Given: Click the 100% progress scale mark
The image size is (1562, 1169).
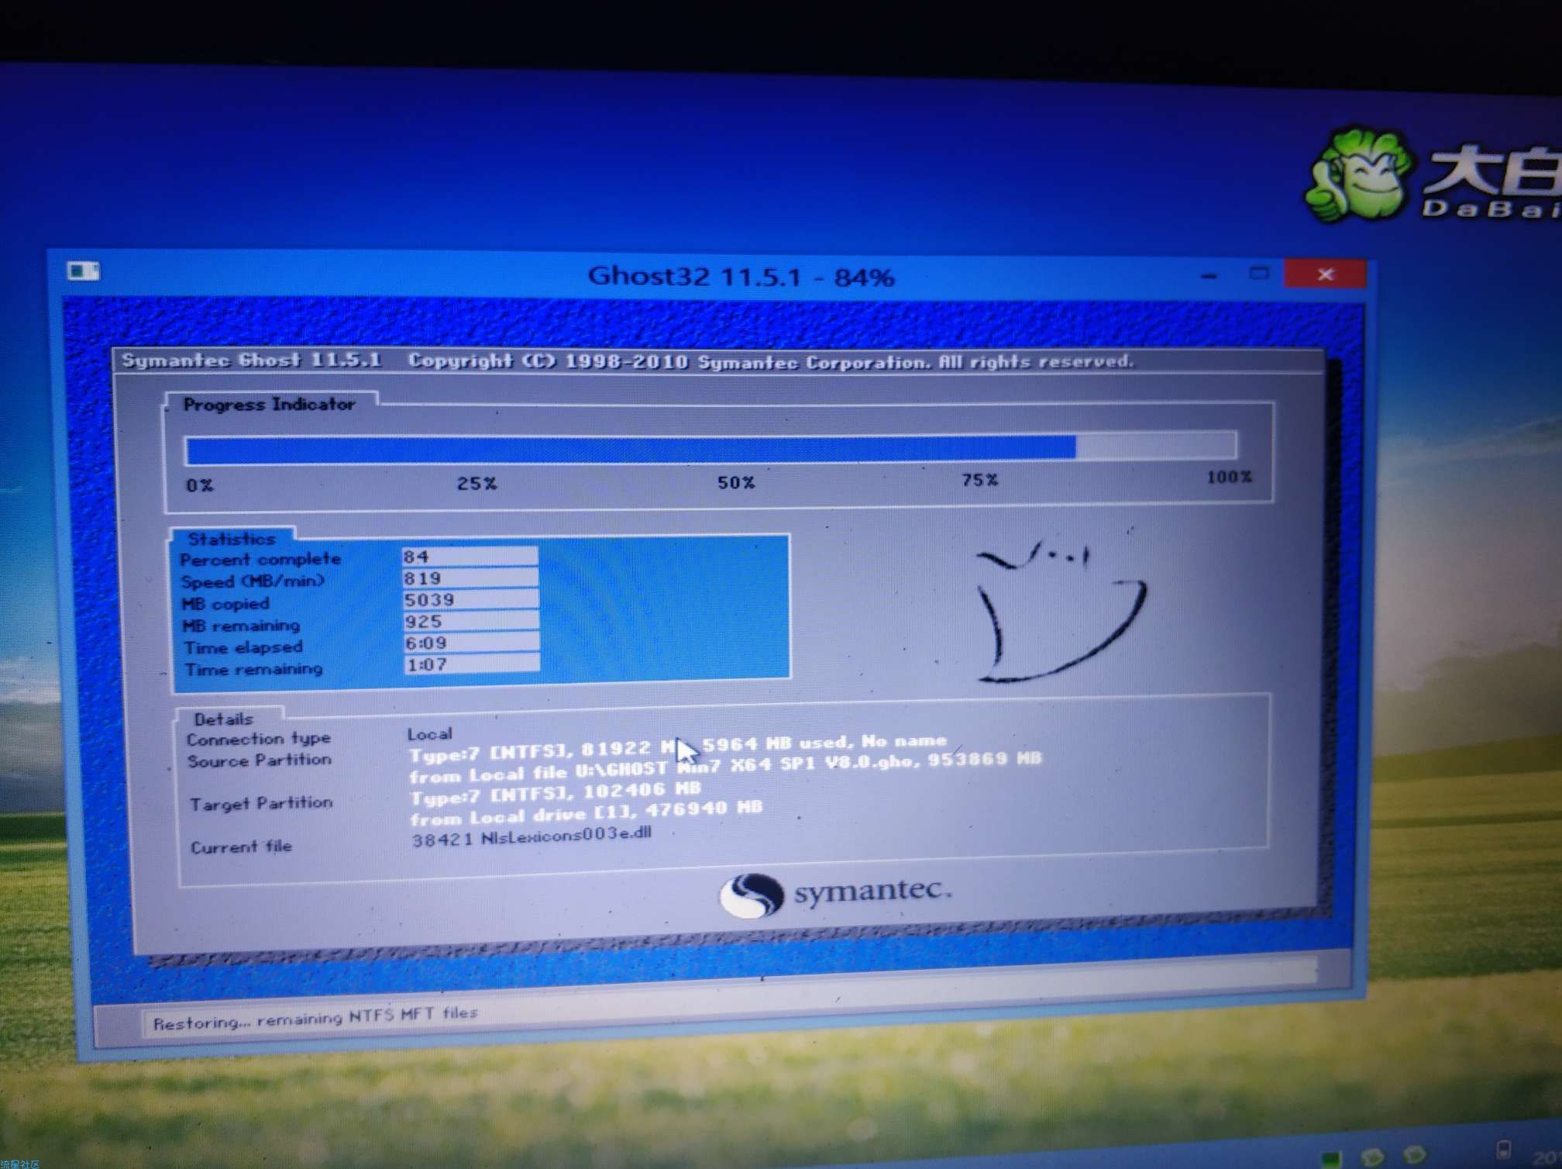Looking at the screenshot, I should pyautogui.click(x=1229, y=477).
